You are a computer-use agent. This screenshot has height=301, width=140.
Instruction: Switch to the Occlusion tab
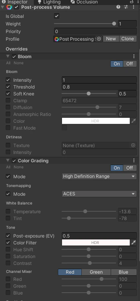pyautogui.click(x=84, y=2)
